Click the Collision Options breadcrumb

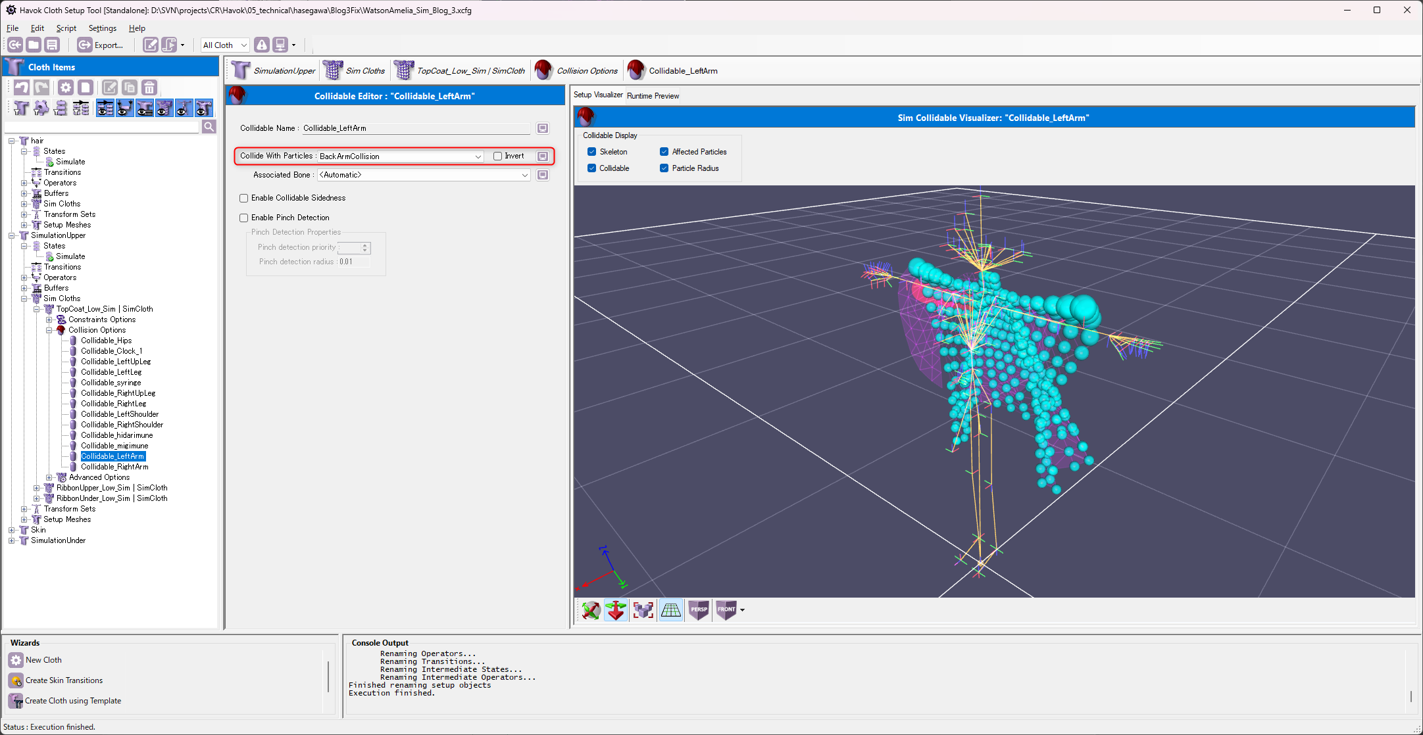point(576,70)
